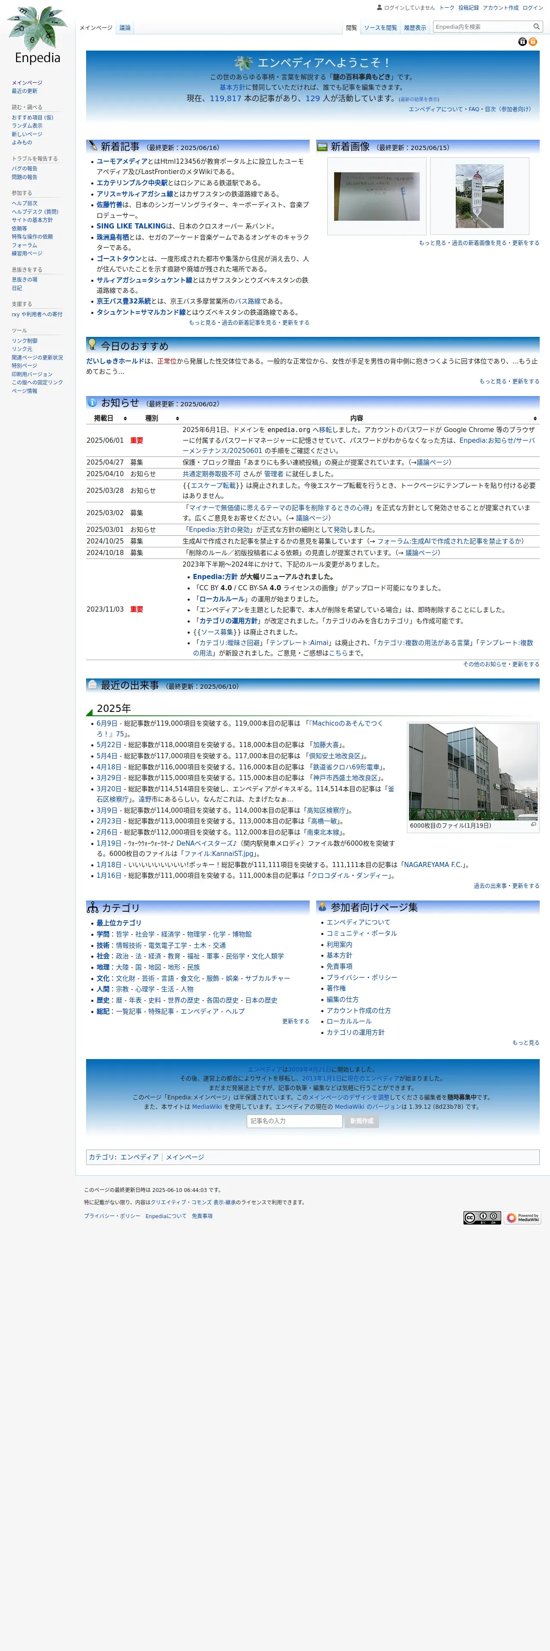
Task: Click the blue info icon beside お知らせ
Action: (92, 402)
